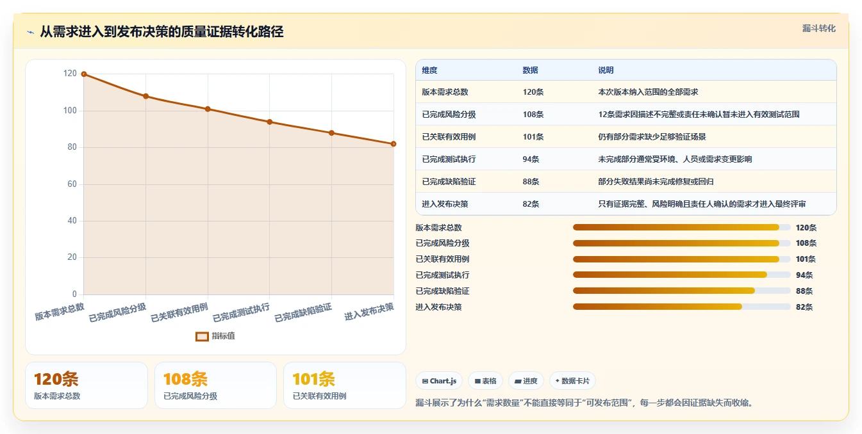Click the 101条 value in the table

coord(533,137)
